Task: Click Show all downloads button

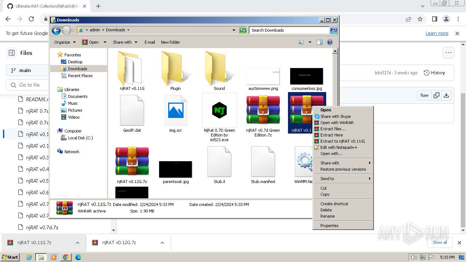Action: click(439, 242)
